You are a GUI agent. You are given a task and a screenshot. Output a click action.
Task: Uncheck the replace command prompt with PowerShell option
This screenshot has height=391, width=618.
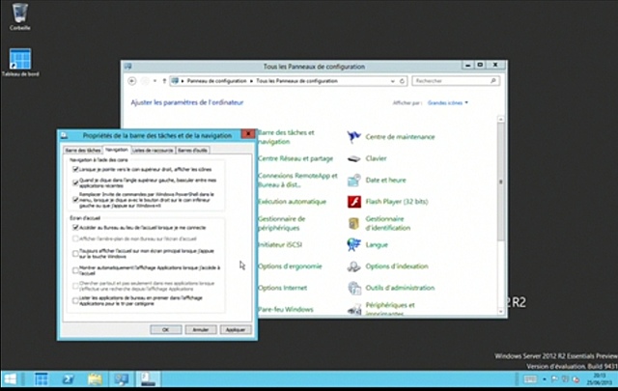[75, 200]
